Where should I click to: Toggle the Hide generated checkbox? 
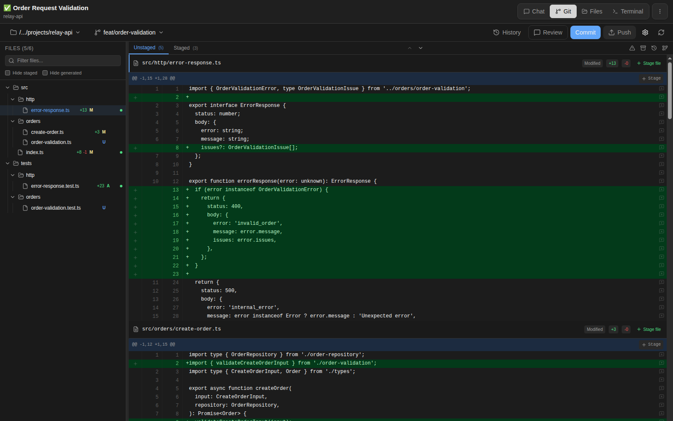coord(45,73)
